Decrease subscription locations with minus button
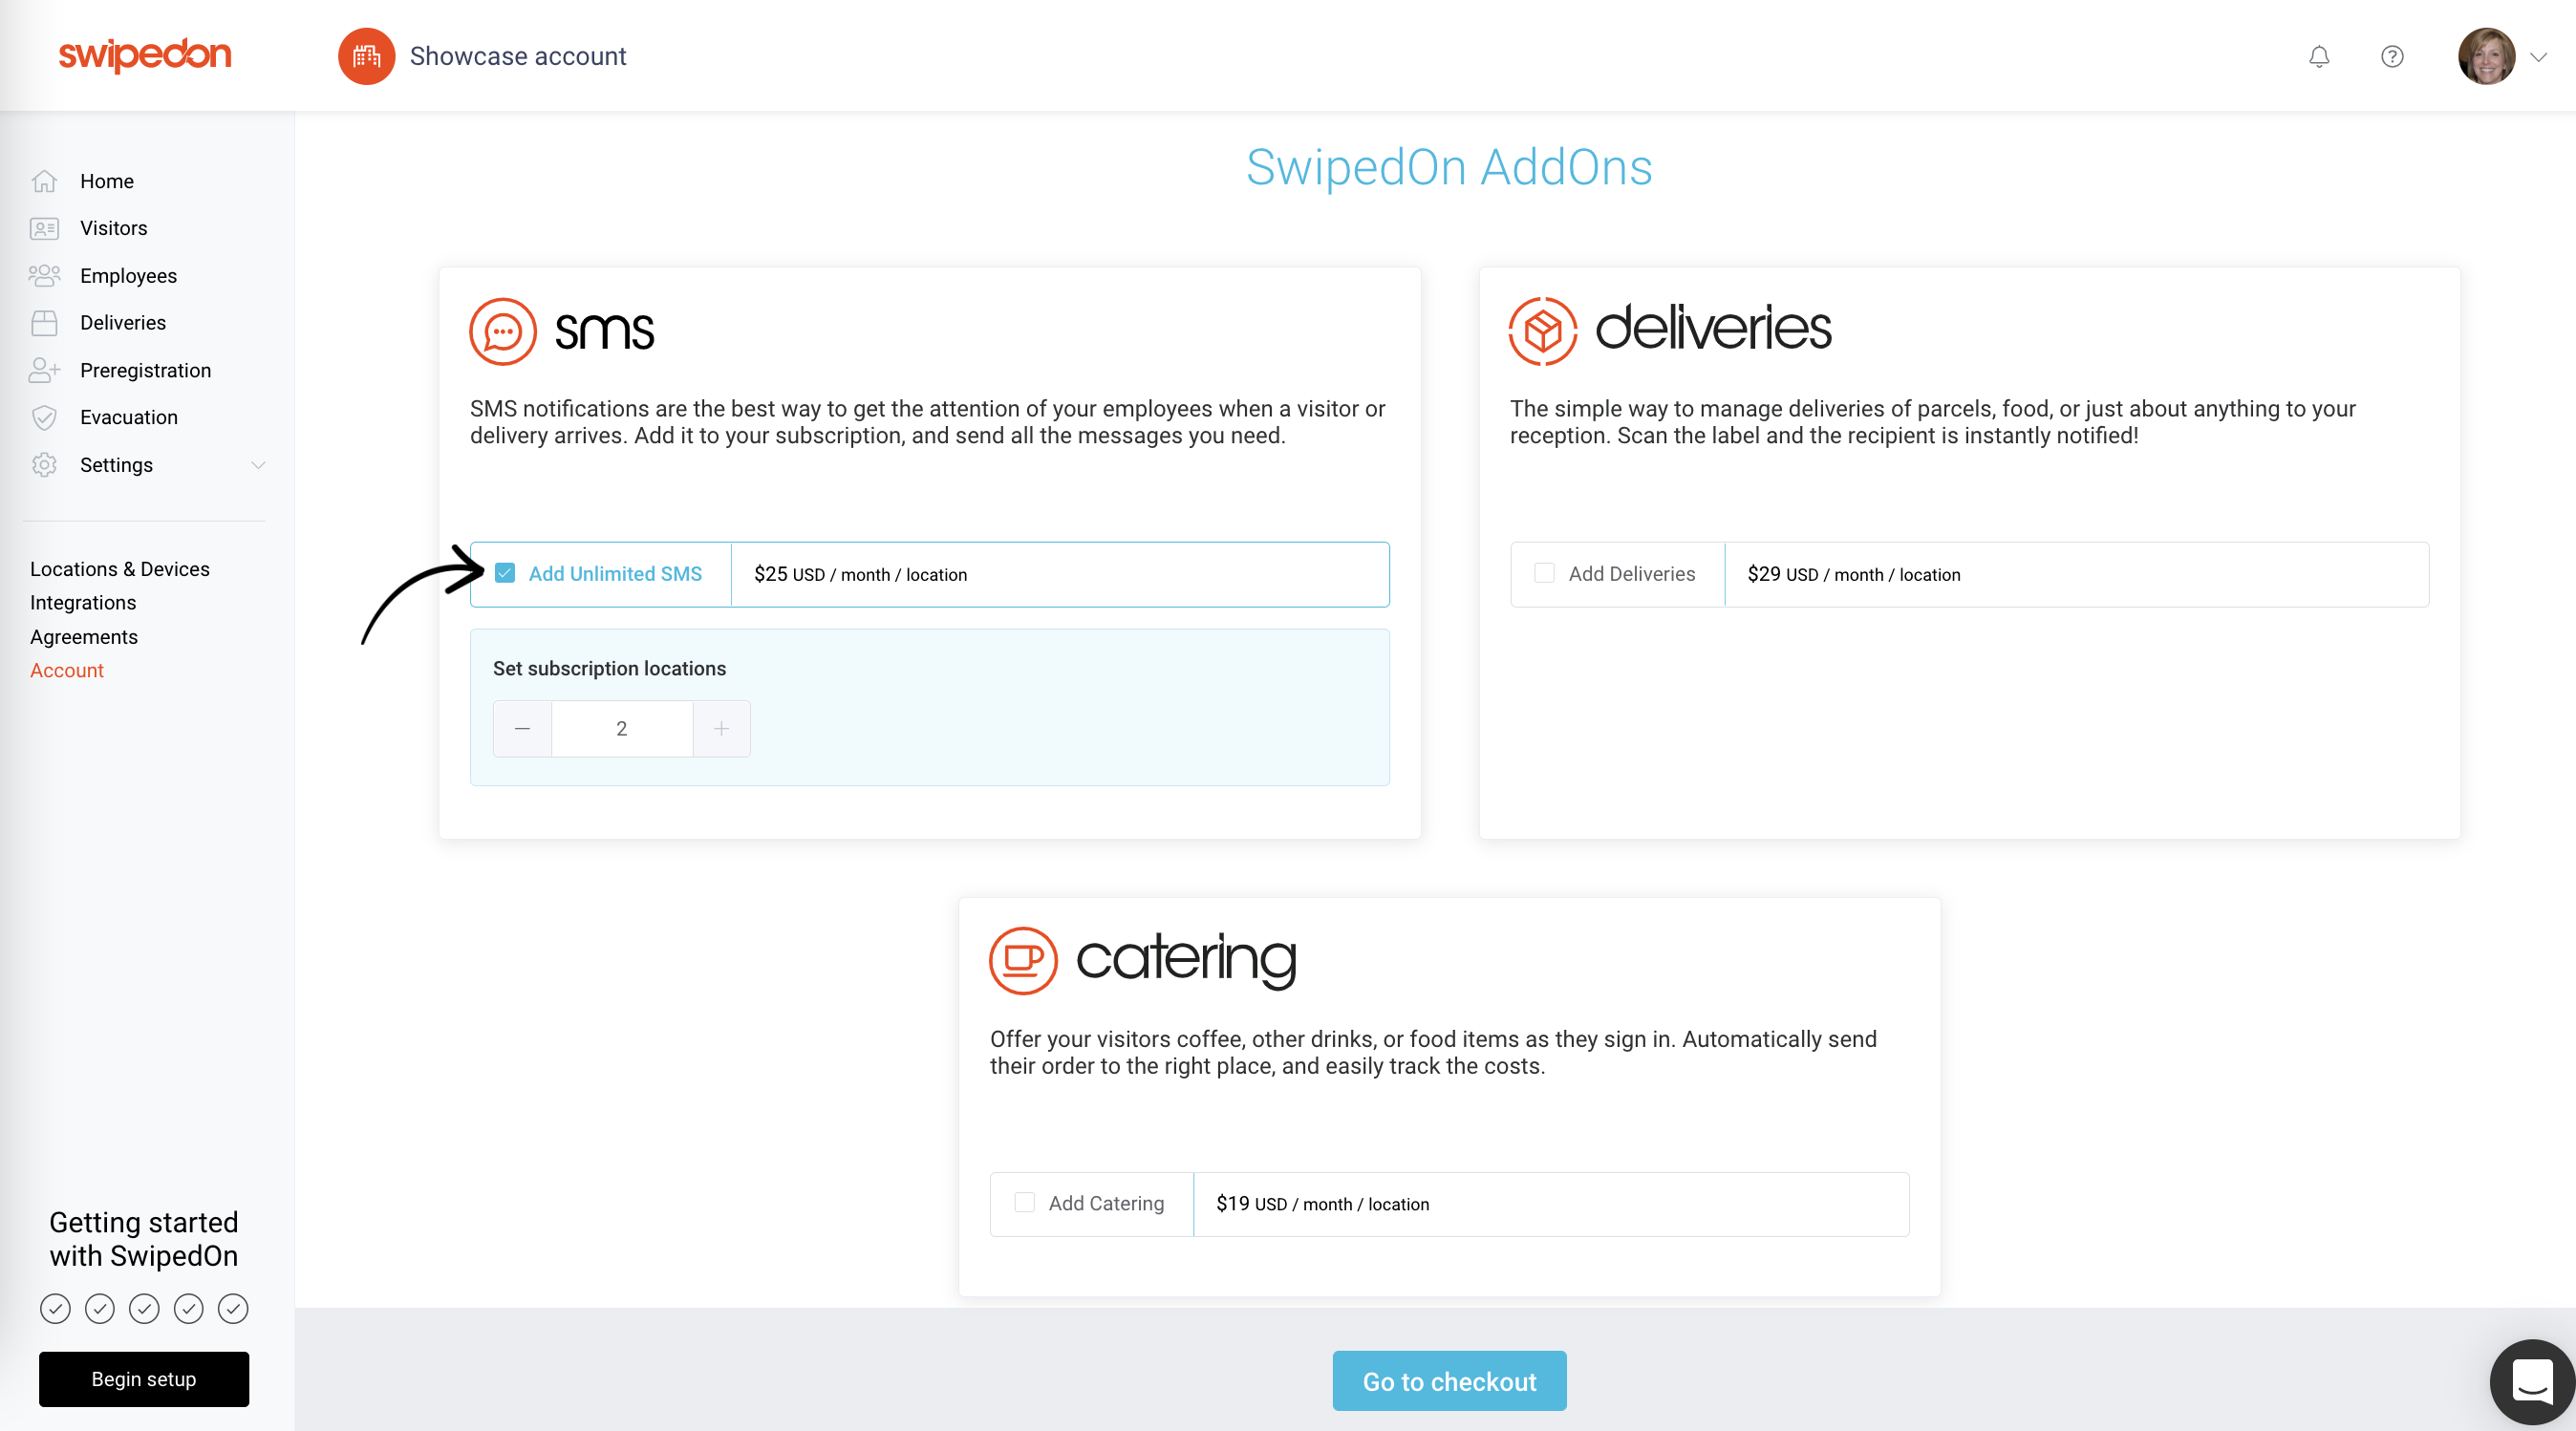Screen dimensions: 2576x1431 pos(522,729)
